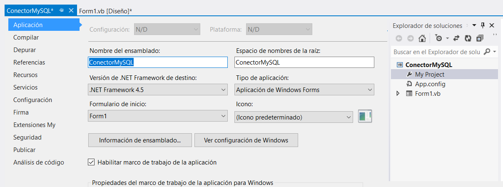Collapse all items in Solution Explorer

click(x=480, y=38)
